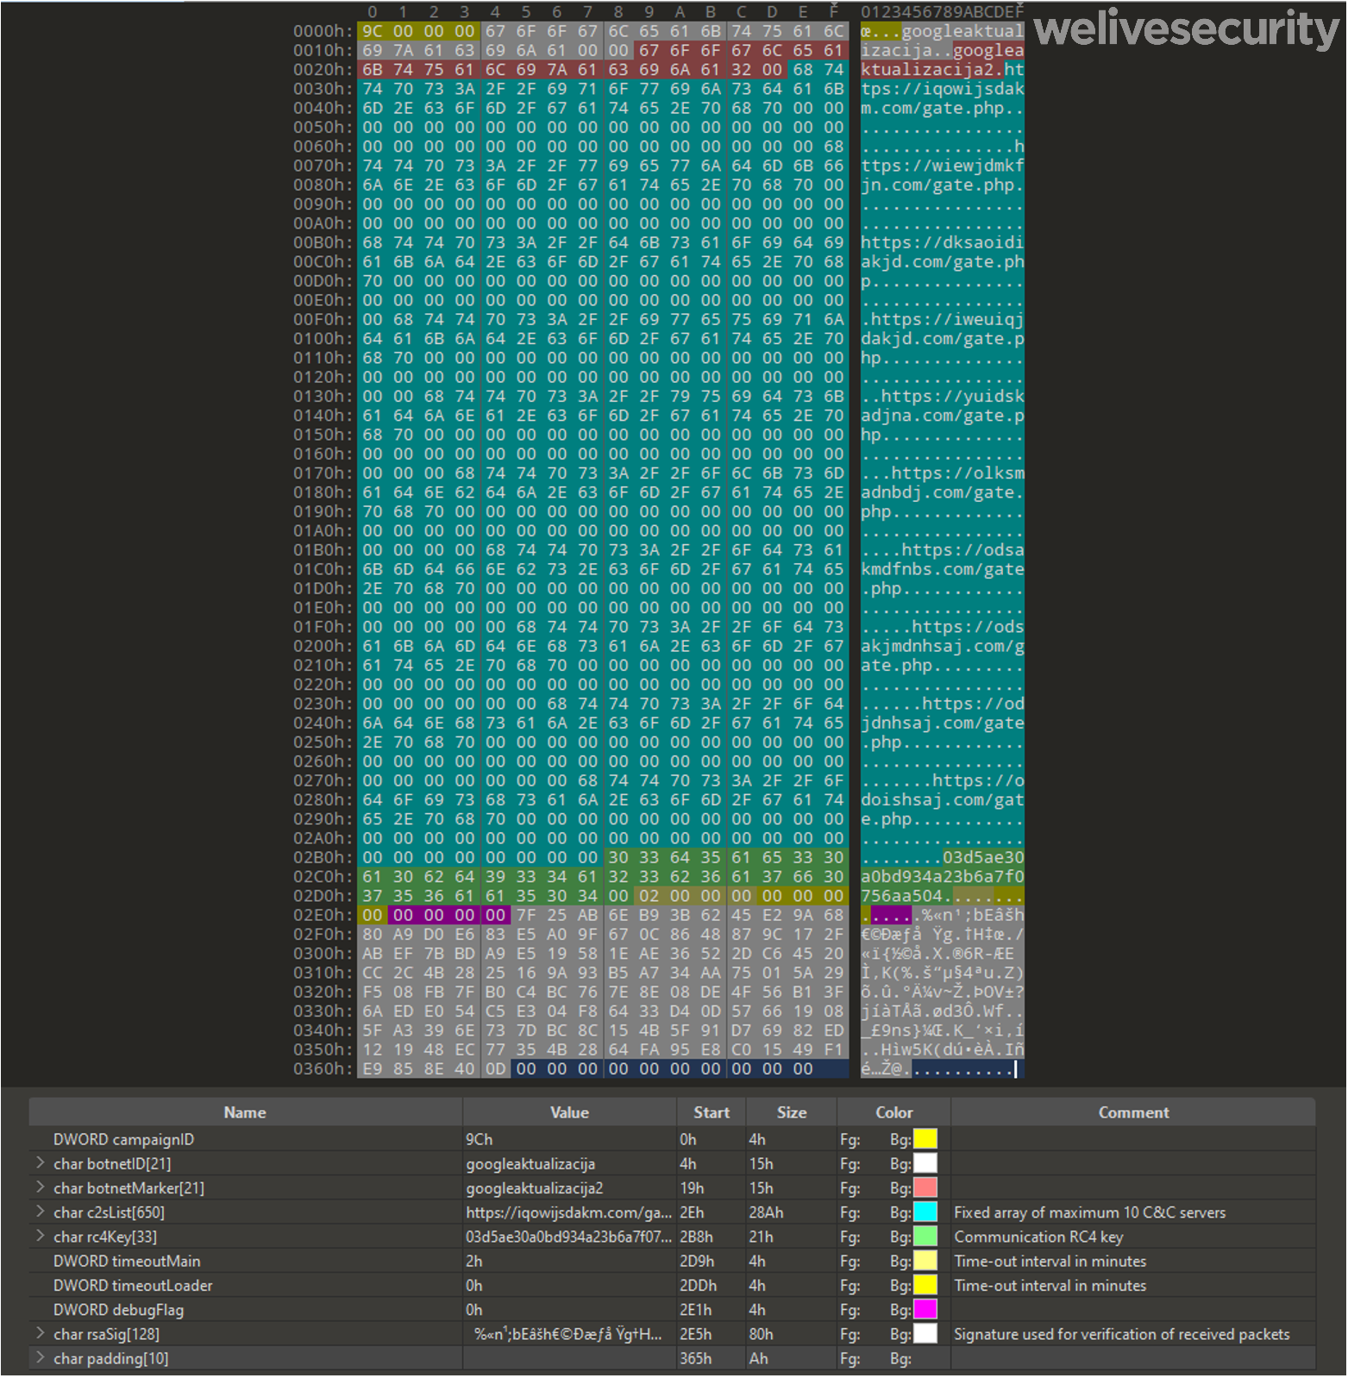Click the hex row offset 0360h:
The height and width of the screenshot is (1378, 1348).
323,1068
